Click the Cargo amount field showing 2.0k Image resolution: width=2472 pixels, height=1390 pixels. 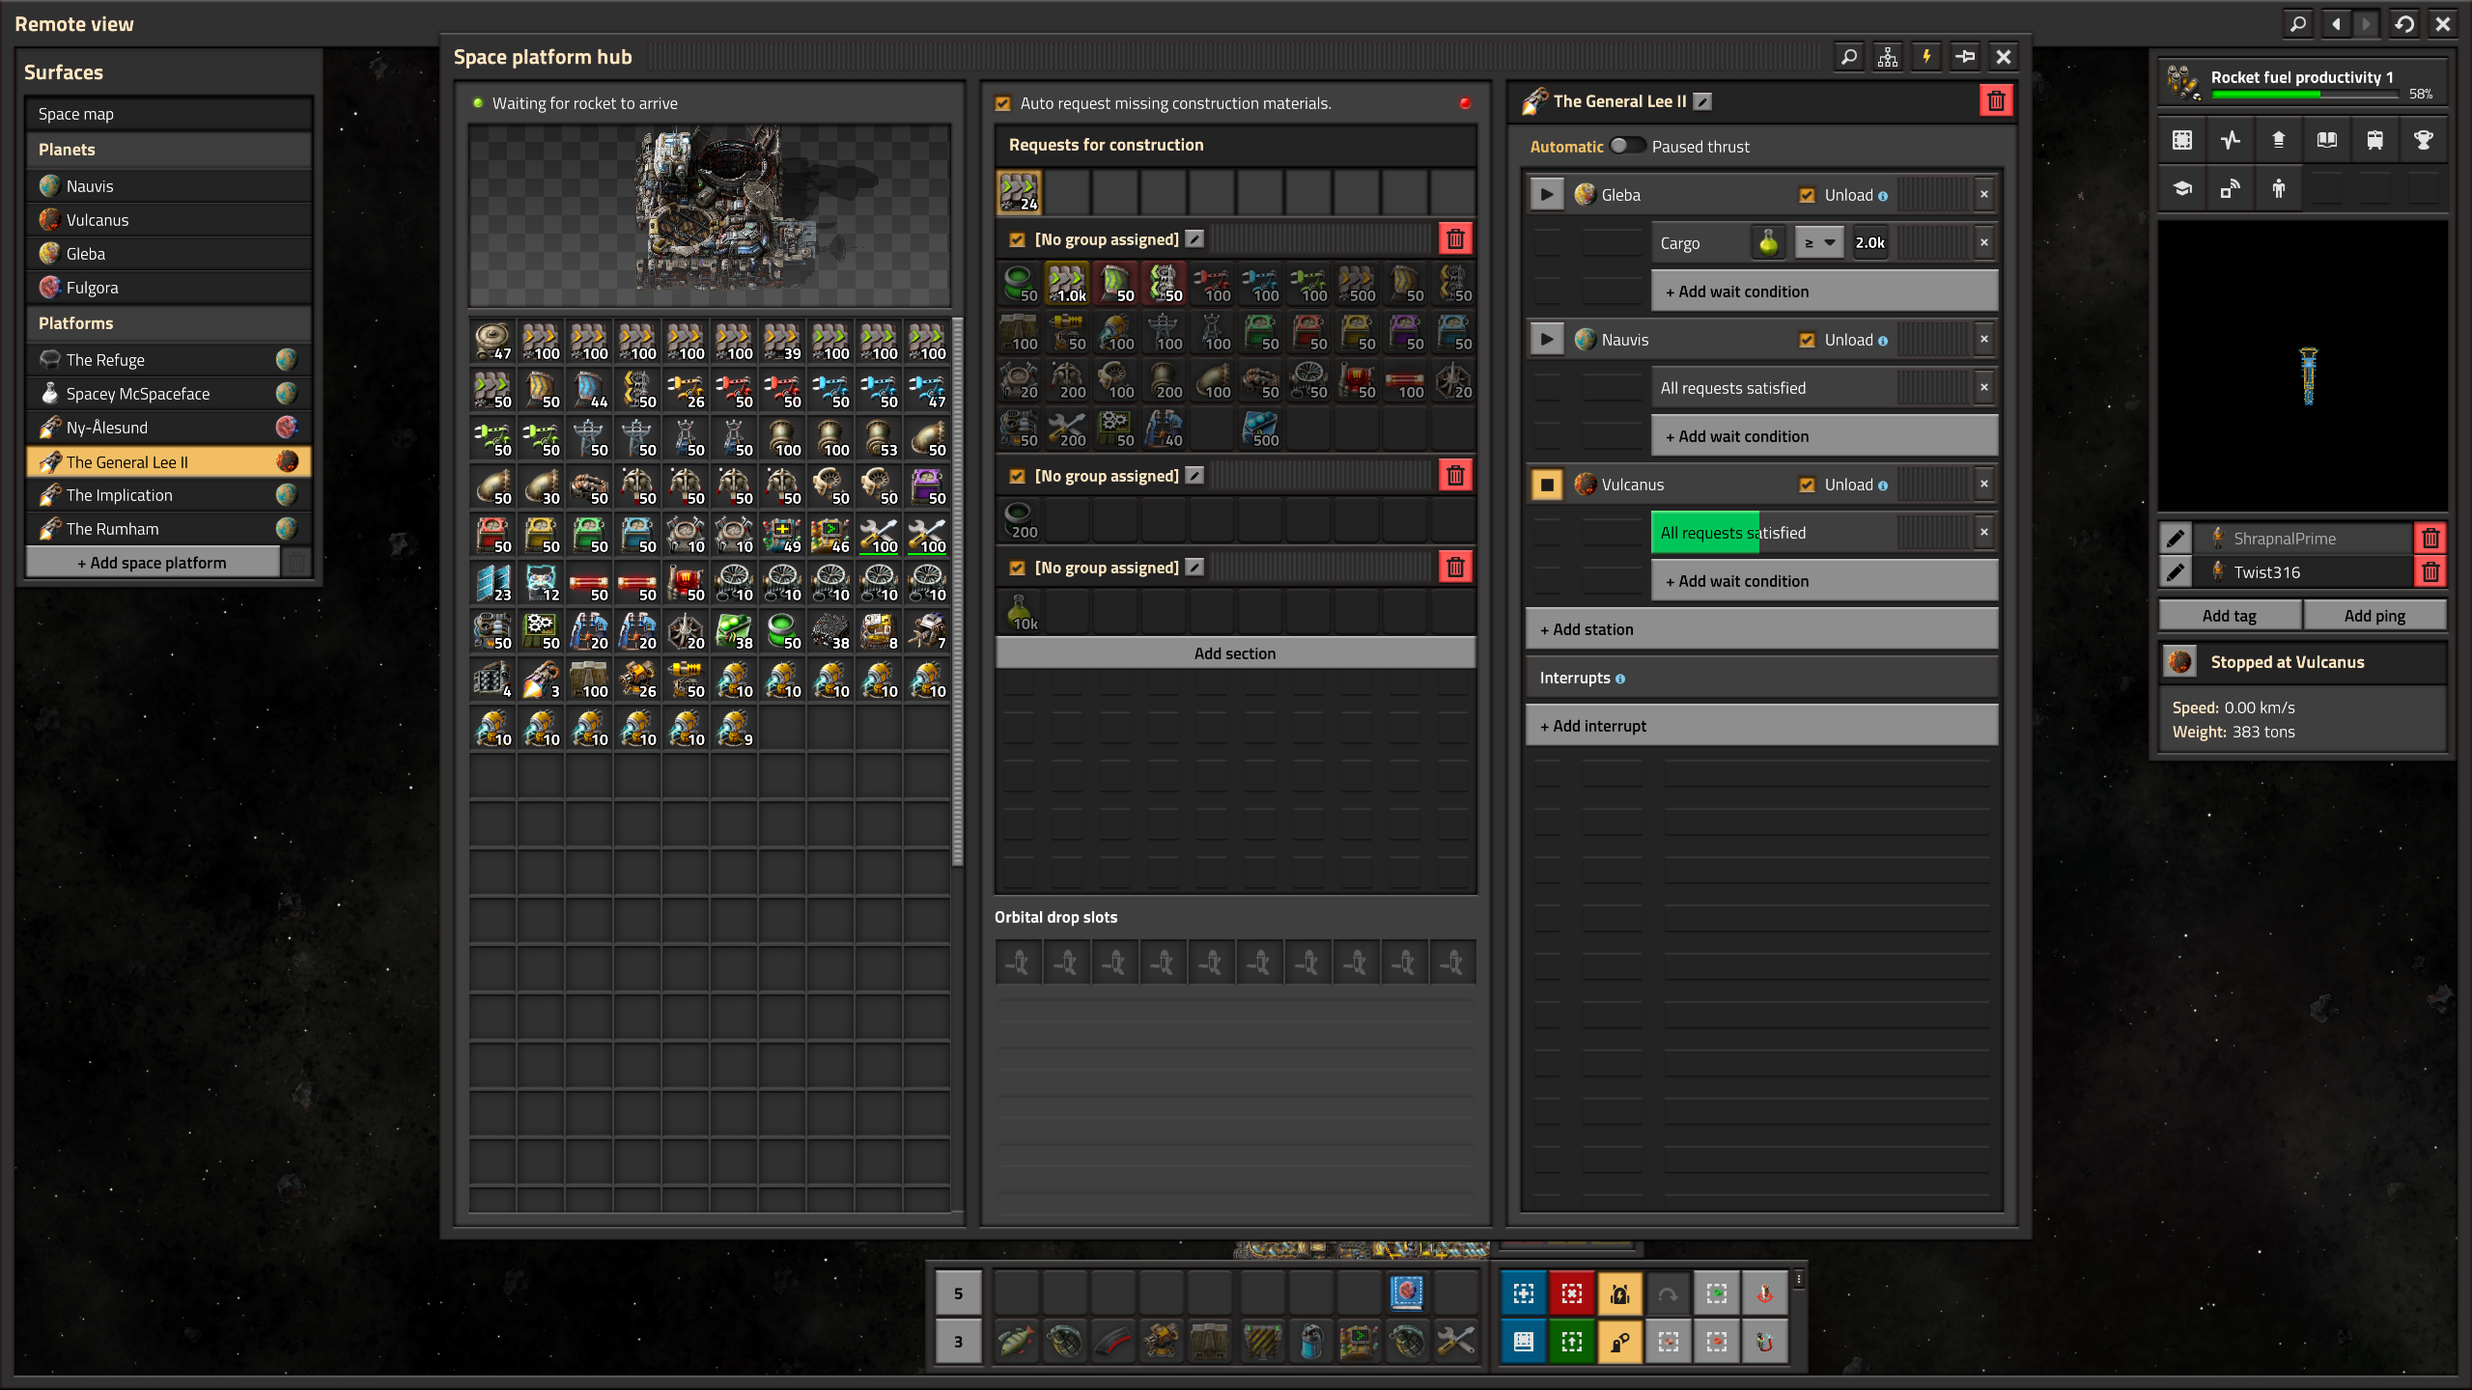[1870, 242]
